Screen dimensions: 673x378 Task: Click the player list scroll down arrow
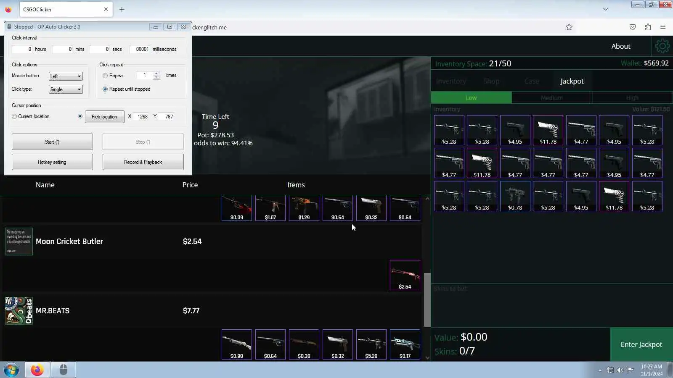(x=427, y=358)
